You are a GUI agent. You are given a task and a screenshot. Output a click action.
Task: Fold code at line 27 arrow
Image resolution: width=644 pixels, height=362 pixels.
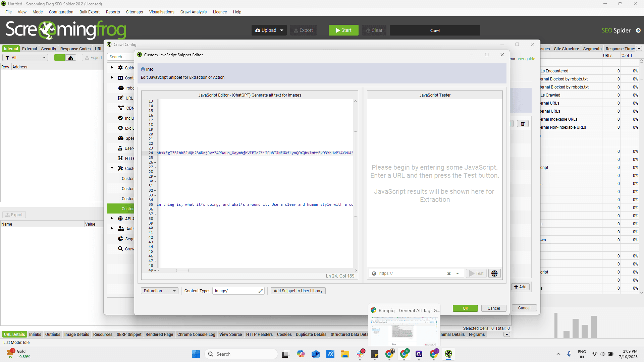point(155,167)
